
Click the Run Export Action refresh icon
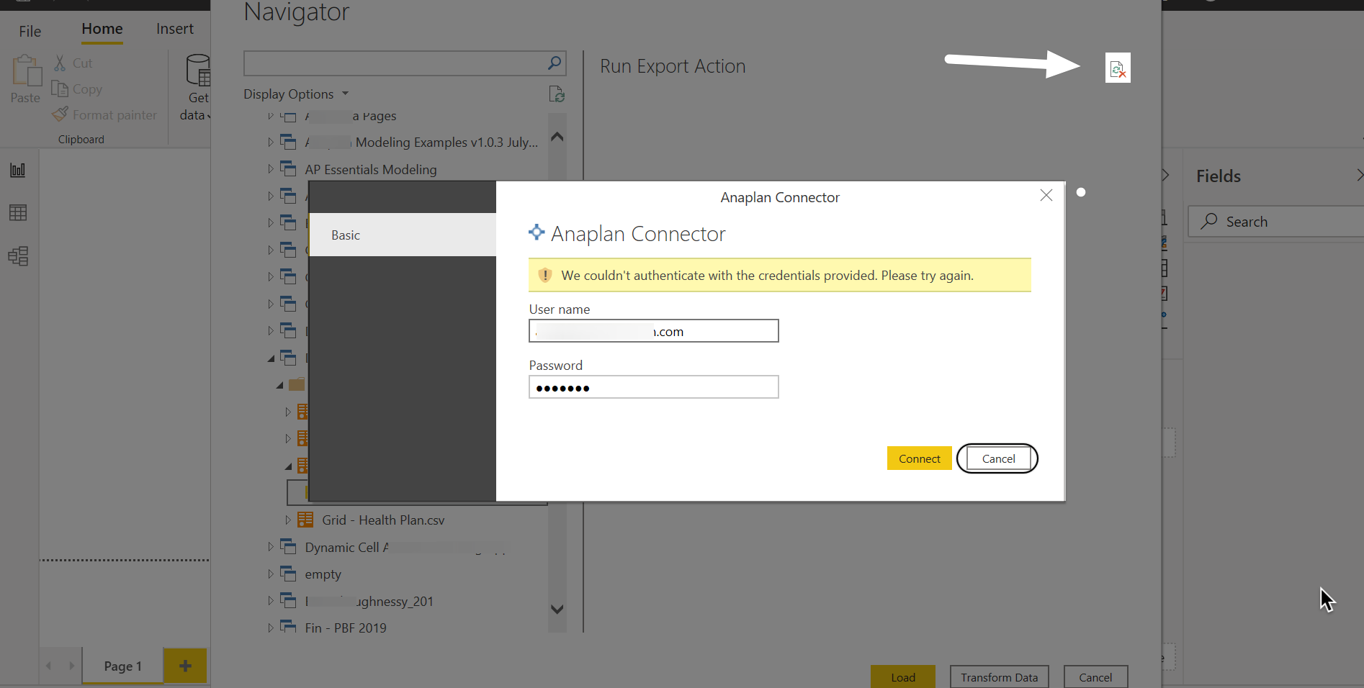point(1117,68)
